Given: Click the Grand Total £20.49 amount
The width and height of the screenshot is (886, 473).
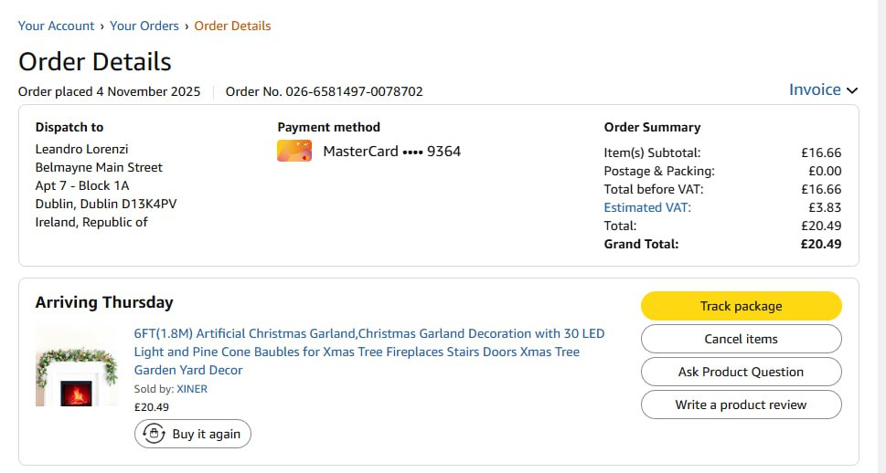Looking at the screenshot, I should 820,244.
